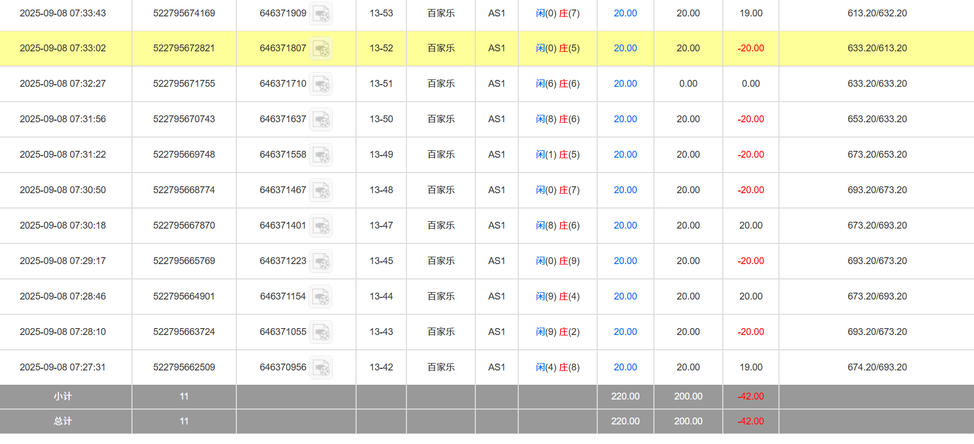Click the 小计 subtotal row label
The height and width of the screenshot is (444, 974).
point(63,396)
